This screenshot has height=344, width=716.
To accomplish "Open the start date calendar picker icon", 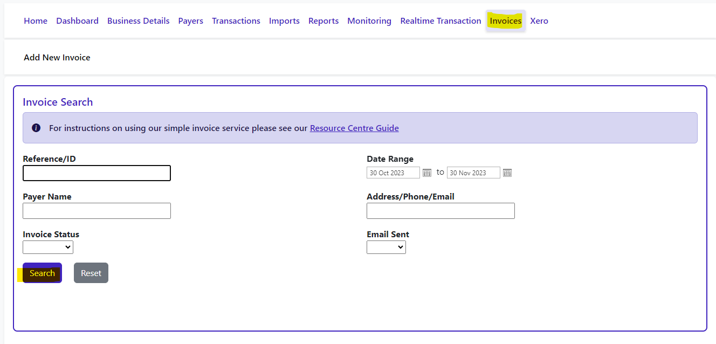I will click(x=426, y=173).
